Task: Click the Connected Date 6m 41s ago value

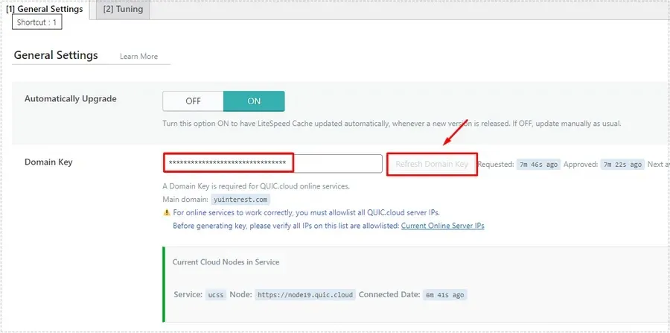Action: pyautogui.click(x=445, y=295)
